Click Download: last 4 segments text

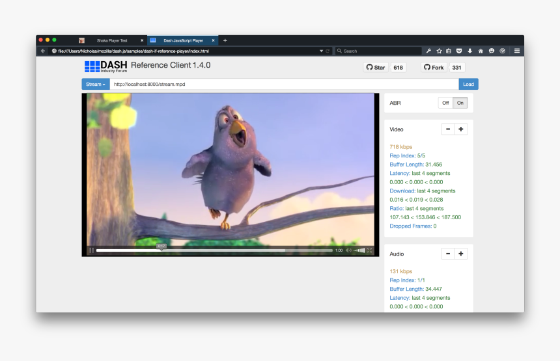(423, 191)
